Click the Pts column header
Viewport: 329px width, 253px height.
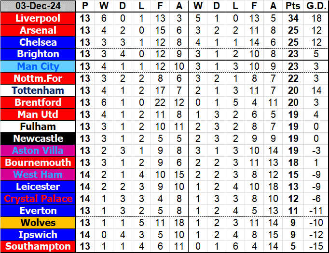(x=292, y=6)
